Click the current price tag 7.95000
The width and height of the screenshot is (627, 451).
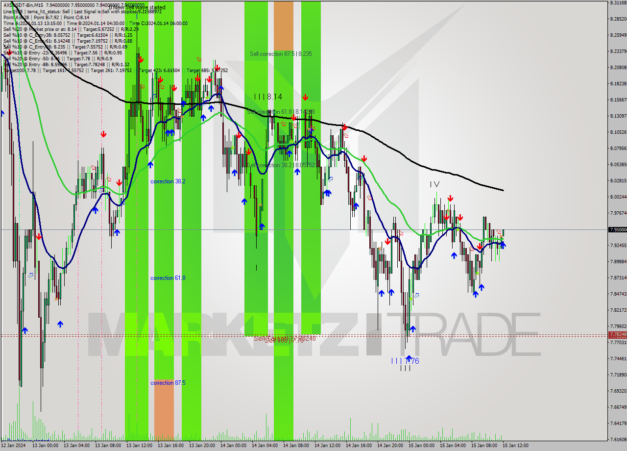(617, 229)
